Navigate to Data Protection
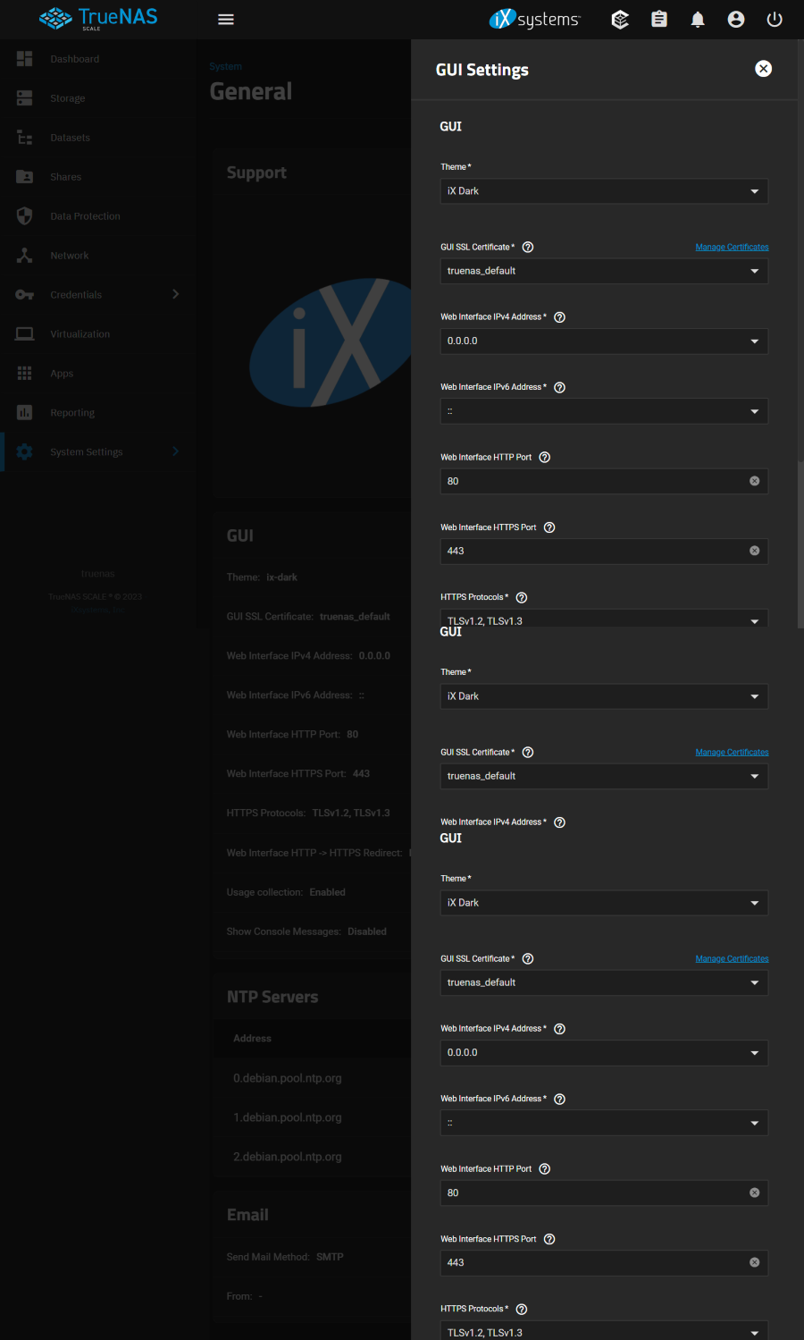 85,216
